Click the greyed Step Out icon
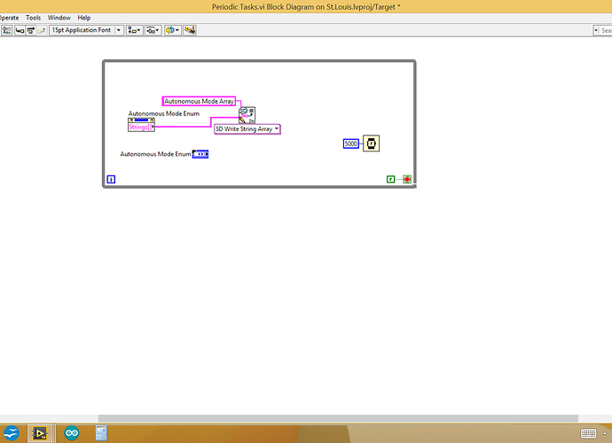The image size is (612, 443). point(42,30)
